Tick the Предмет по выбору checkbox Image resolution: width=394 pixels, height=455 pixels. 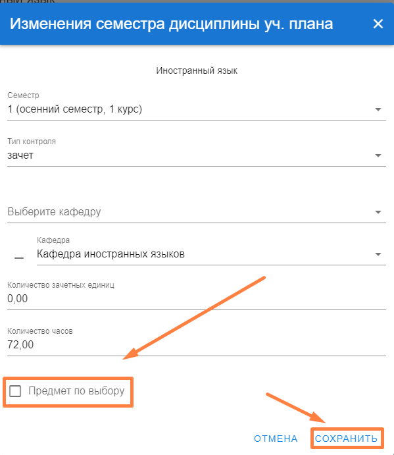click(15, 391)
